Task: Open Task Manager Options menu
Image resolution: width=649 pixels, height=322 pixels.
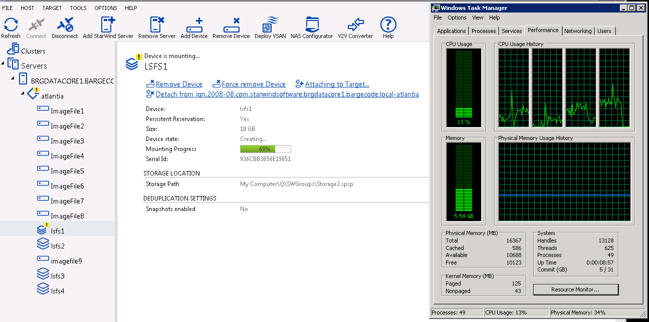Action: pyautogui.click(x=457, y=17)
